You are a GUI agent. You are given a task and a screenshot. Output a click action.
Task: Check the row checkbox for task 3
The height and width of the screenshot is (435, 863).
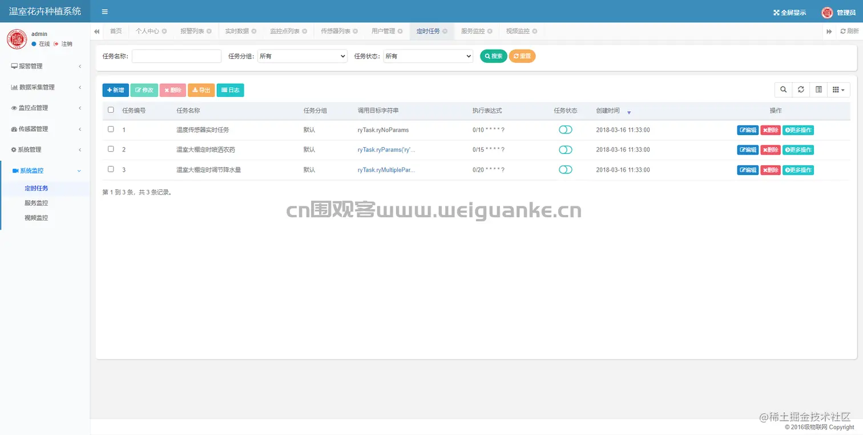pyautogui.click(x=111, y=169)
